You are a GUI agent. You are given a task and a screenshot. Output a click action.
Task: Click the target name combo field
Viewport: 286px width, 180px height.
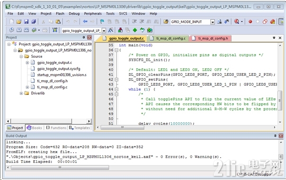[82, 30]
